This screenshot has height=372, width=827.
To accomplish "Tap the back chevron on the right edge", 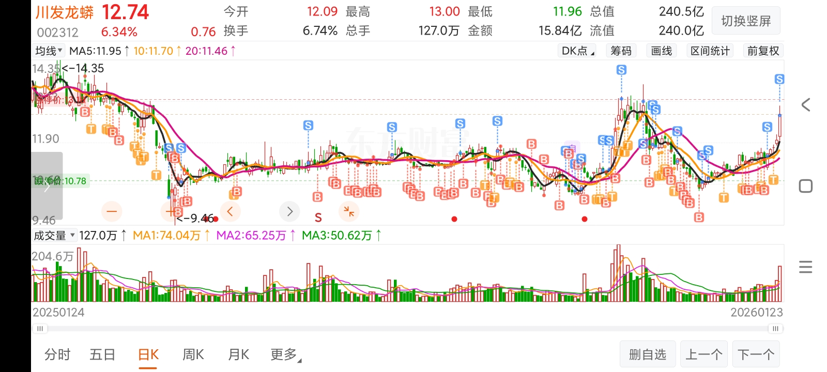I will pyautogui.click(x=805, y=105).
